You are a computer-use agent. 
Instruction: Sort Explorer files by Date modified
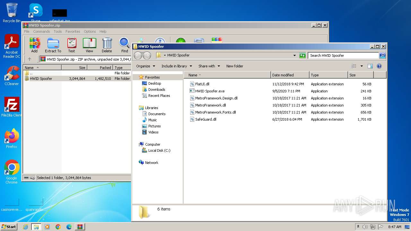[290, 75]
